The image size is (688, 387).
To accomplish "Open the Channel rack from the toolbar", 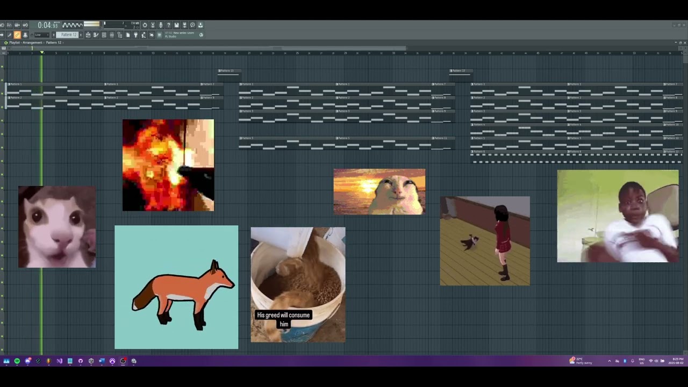I will [x=104, y=35].
